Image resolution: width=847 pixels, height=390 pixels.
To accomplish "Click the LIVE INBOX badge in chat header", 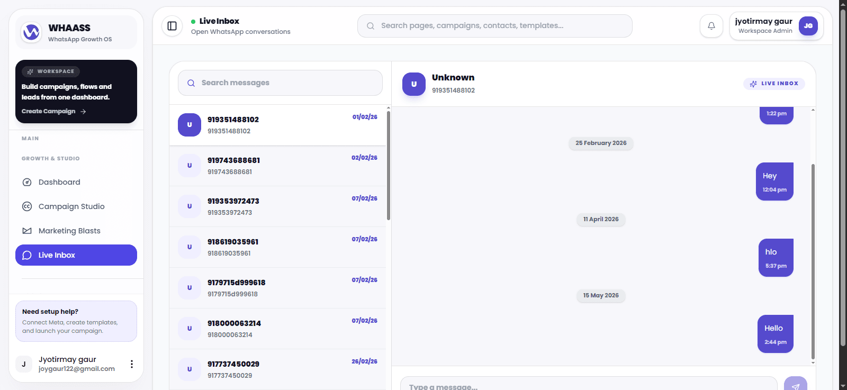I will point(774,84).
